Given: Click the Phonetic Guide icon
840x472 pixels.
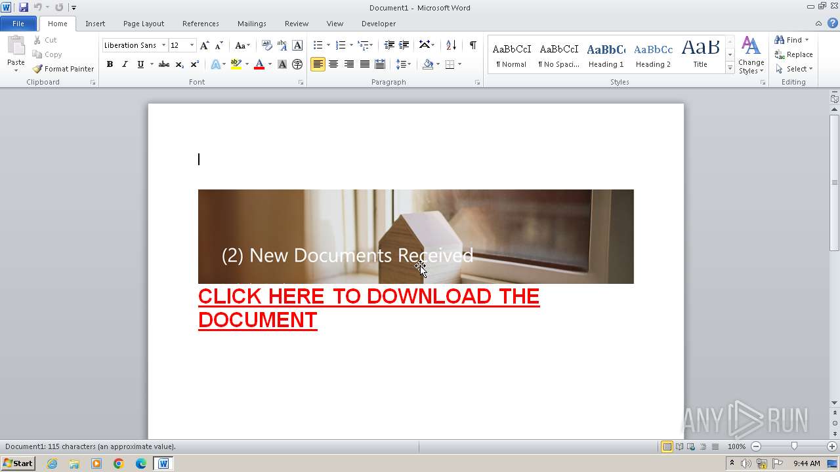Looking at the screenshot, I should (282, 45).
